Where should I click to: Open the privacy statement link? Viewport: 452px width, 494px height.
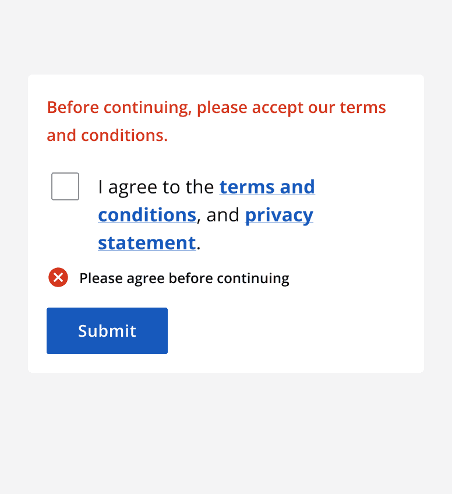(278, 215)
